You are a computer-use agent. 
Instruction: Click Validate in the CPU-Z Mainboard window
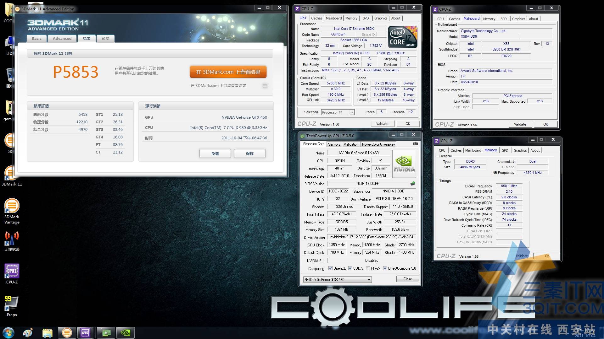click(520, 124)
